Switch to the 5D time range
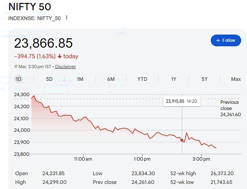Viewport: 247px width, 189px height. coord(49,79)
